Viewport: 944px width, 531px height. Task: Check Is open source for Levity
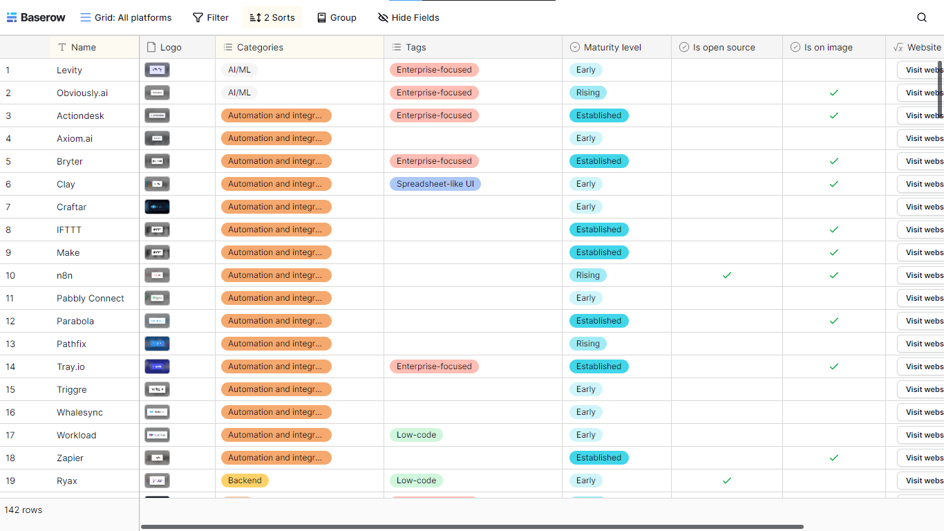pos(727,70)
